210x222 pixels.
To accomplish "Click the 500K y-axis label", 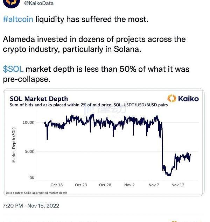I will point(30,152).
